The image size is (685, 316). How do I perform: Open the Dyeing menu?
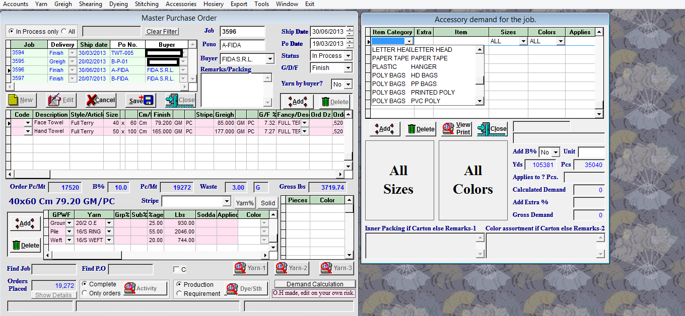coord(118,4)
